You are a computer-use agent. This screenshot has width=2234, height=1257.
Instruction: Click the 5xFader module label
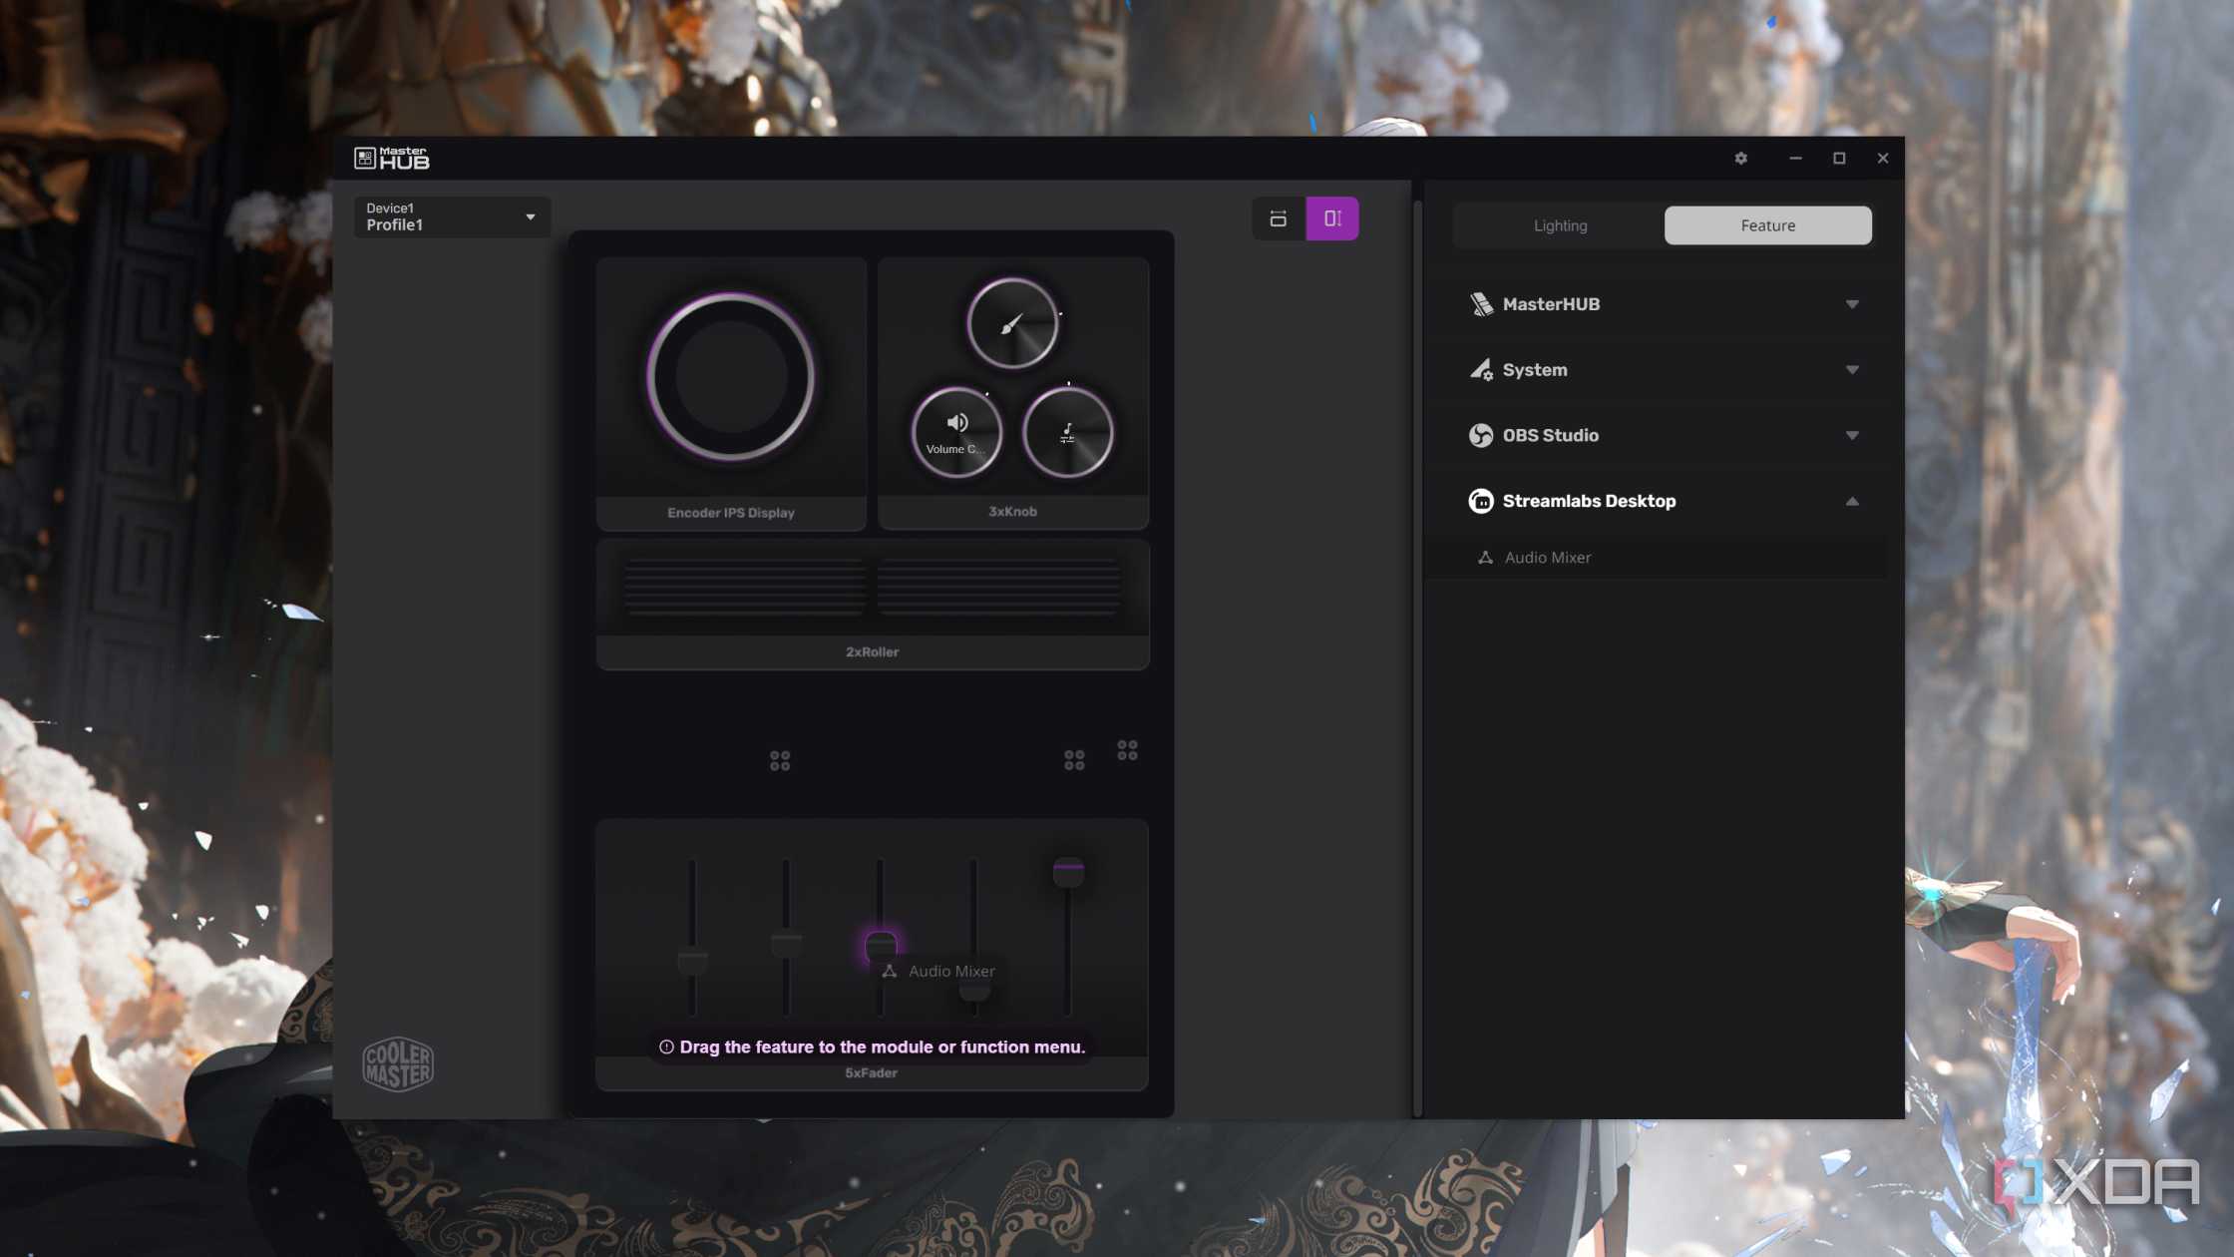pyautogui.click(x=871, y=1073)
